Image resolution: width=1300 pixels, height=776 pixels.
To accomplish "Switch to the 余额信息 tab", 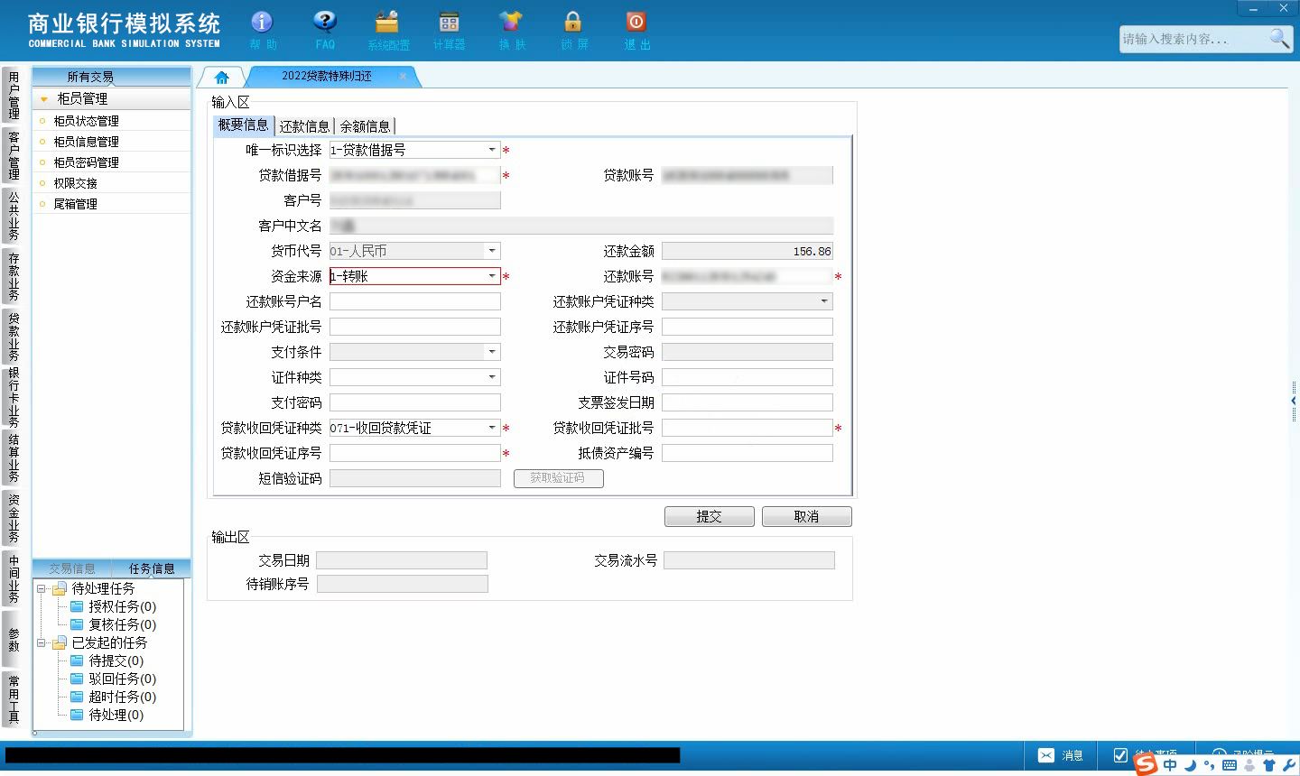I will pyautogui.click(x=365, y=126).
